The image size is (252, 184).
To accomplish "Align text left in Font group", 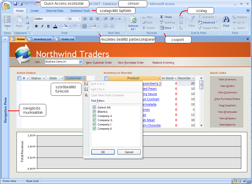I will pyautogui.click(x=85, y=19).
